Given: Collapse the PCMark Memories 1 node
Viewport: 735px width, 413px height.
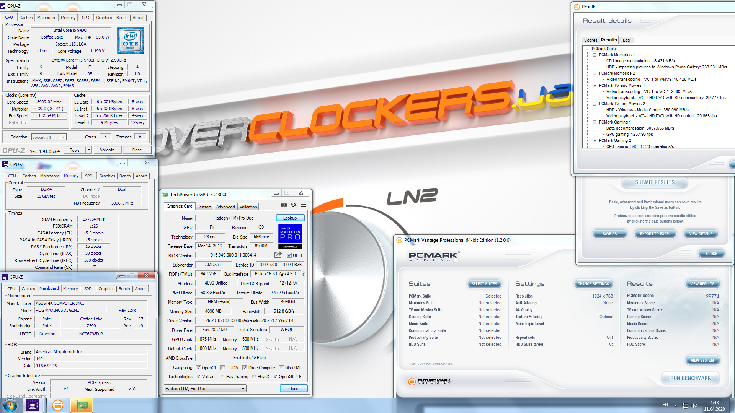Looking at the screenshot, I should (595, 55).
